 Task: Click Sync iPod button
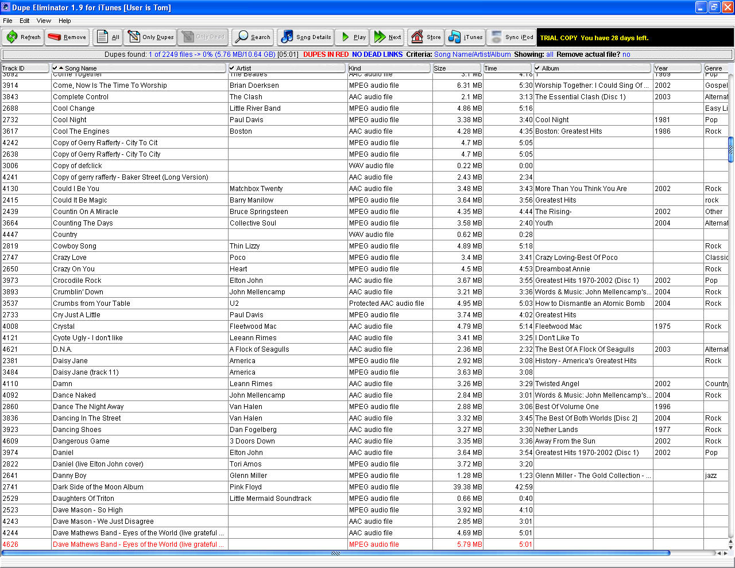coord(512,37)
